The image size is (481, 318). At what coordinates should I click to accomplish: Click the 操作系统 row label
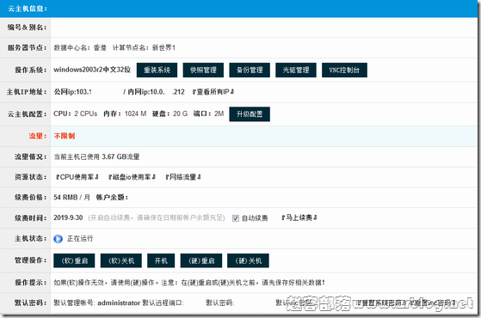31,70
